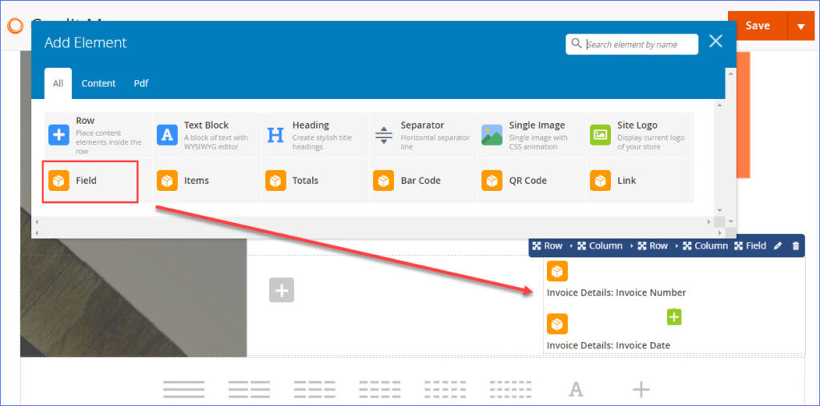Pick the QR Code element
The image size is (820, 406).
531,181
